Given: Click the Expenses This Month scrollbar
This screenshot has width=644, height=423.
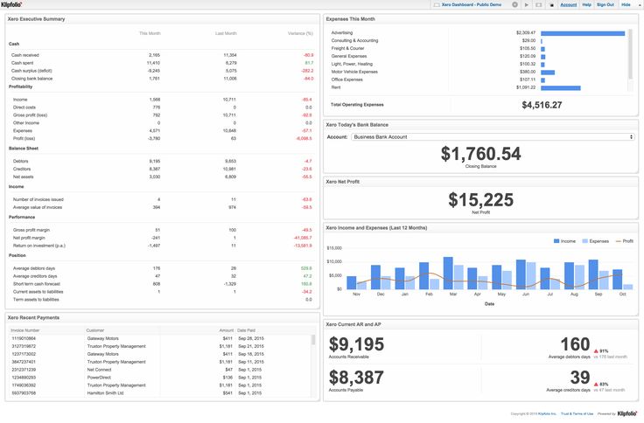Looking at the screenshot, I should click(x=631, y=54).
